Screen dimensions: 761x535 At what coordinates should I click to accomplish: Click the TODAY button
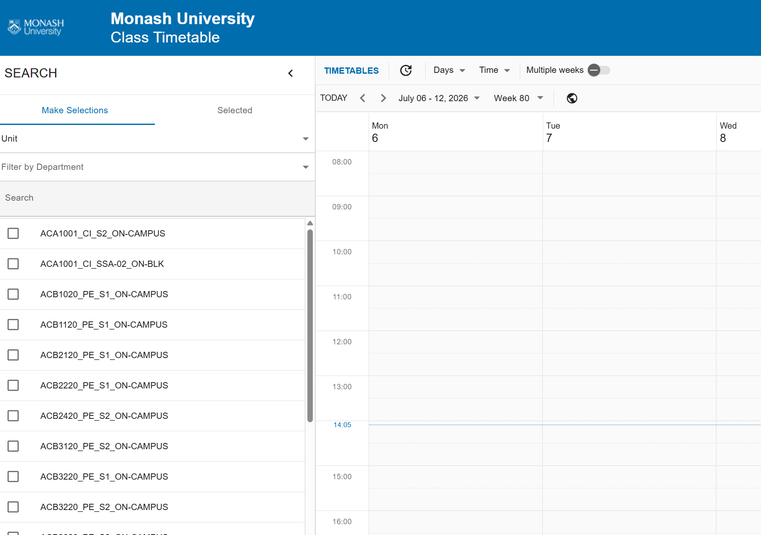pos(334,98)
